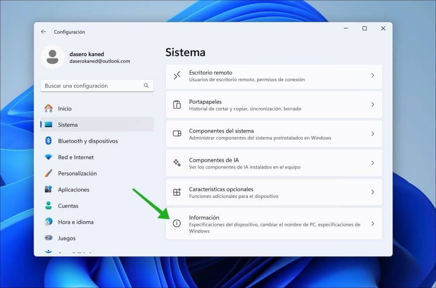The image size is (436, 288).
Task: Click the Componentes del sistema icon
Action: click(x=177, y=134)
